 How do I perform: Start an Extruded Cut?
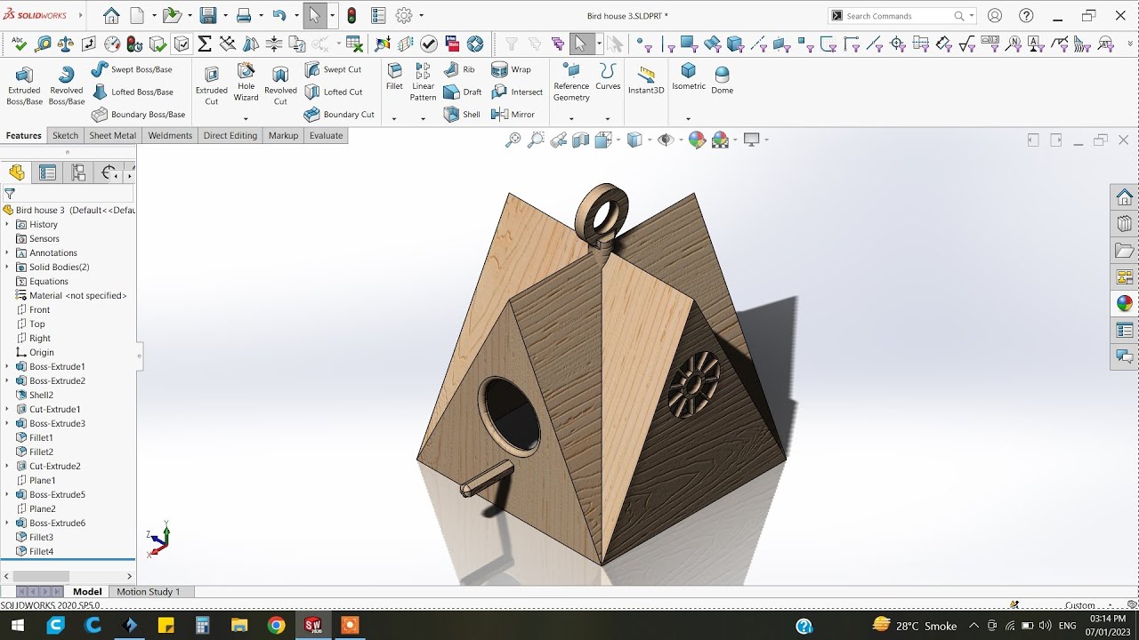(212, 85)
